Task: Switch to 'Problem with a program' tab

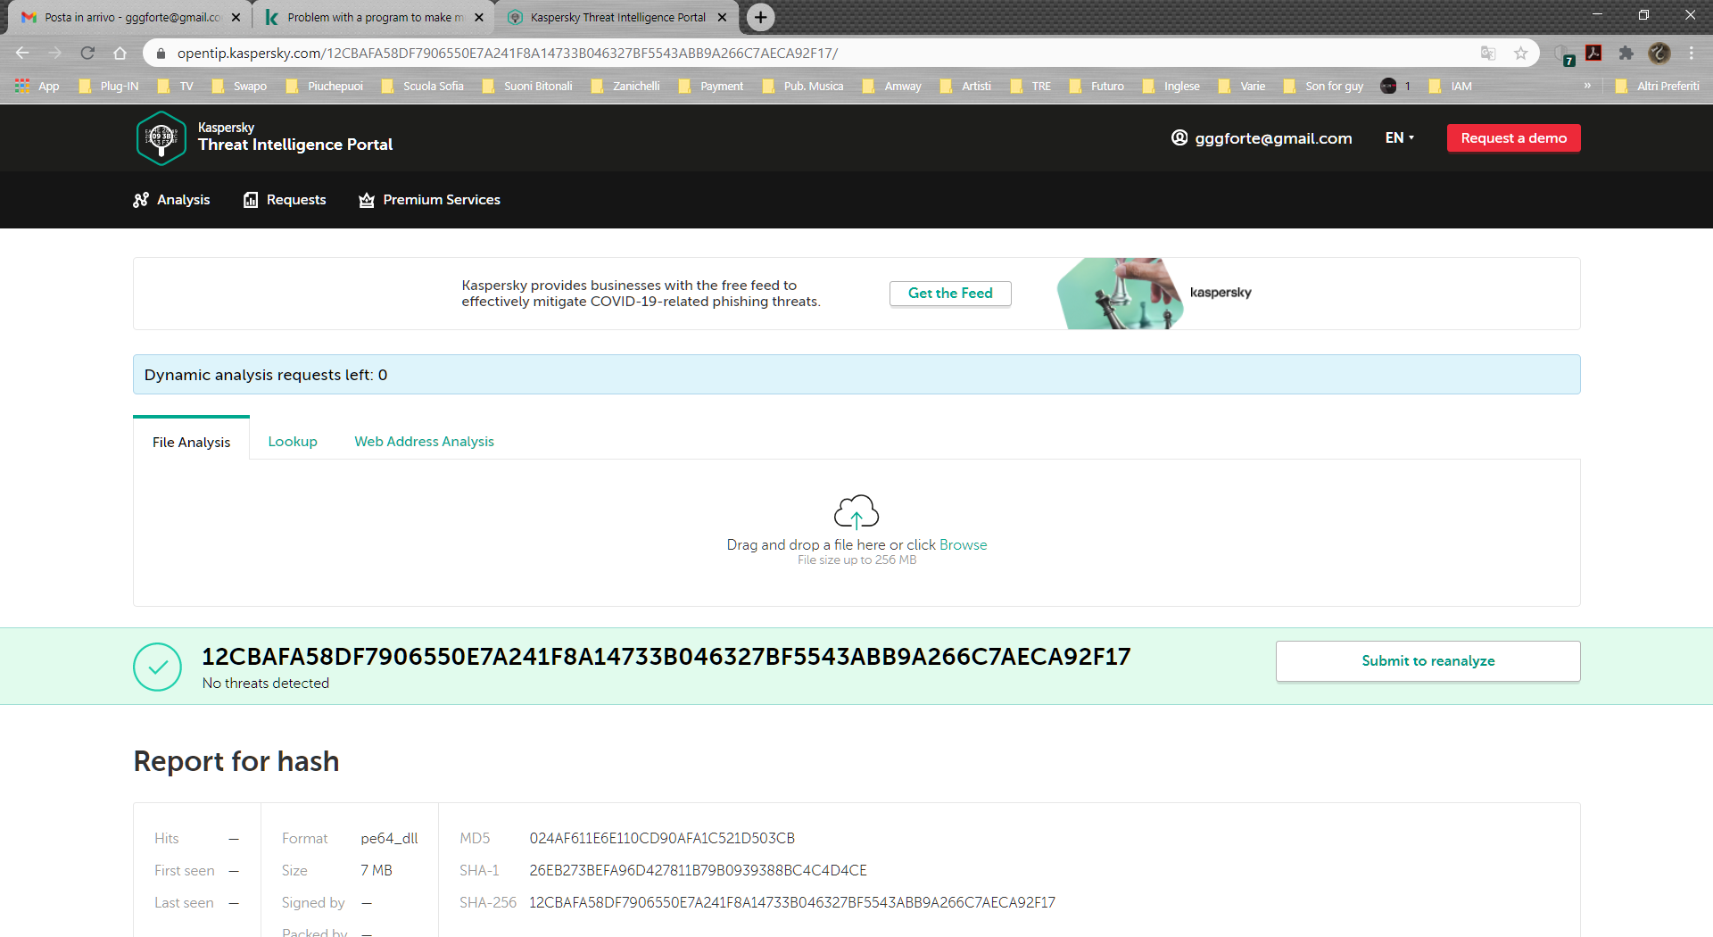Action: 374,17
